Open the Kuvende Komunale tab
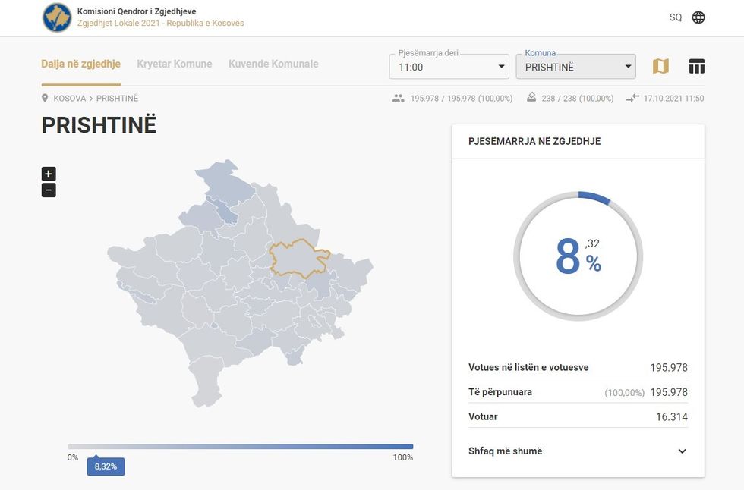 click(x=273, y=64)
